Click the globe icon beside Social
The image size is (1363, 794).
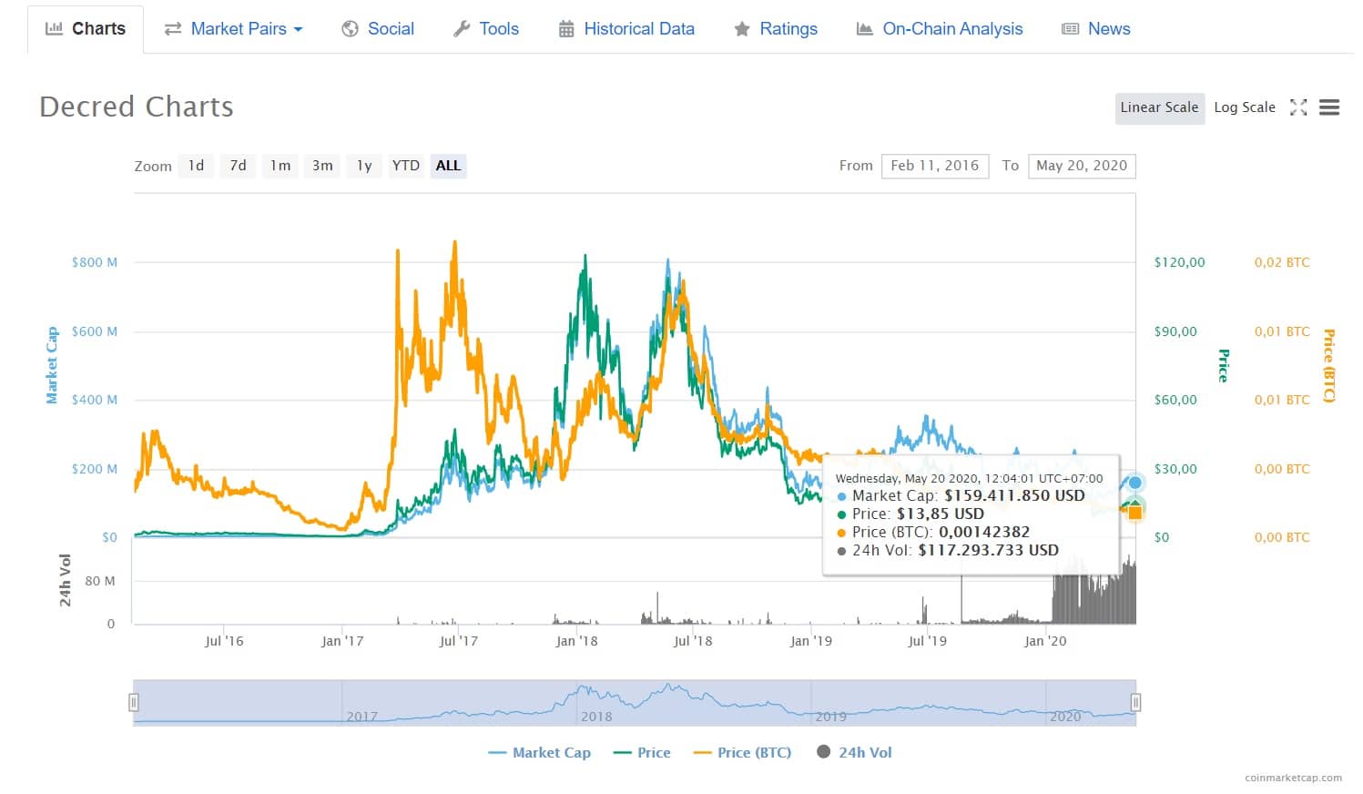350,29
